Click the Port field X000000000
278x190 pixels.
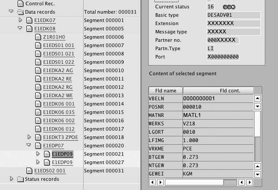pos(223,57)
